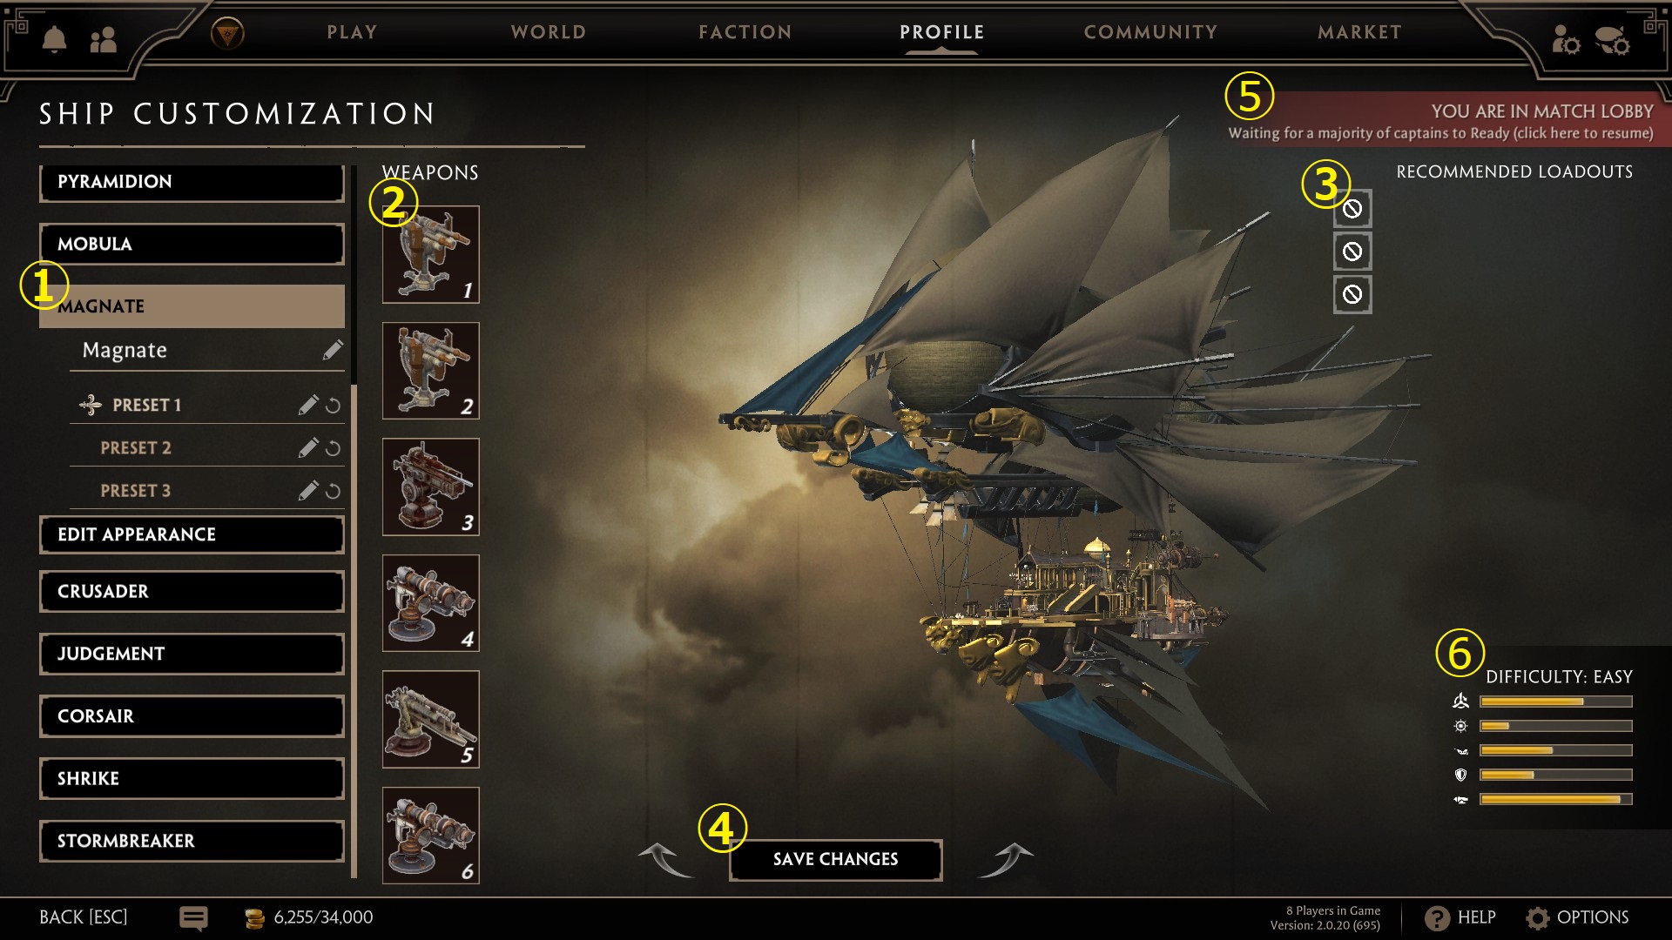Collapse the Magnate ship section
1672x940 pixels.
[192, 306]
